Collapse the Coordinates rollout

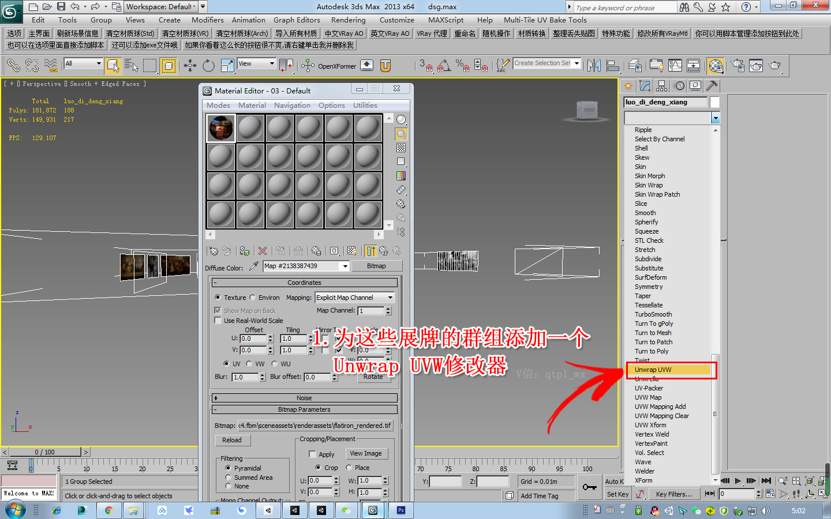click(304, 283)
